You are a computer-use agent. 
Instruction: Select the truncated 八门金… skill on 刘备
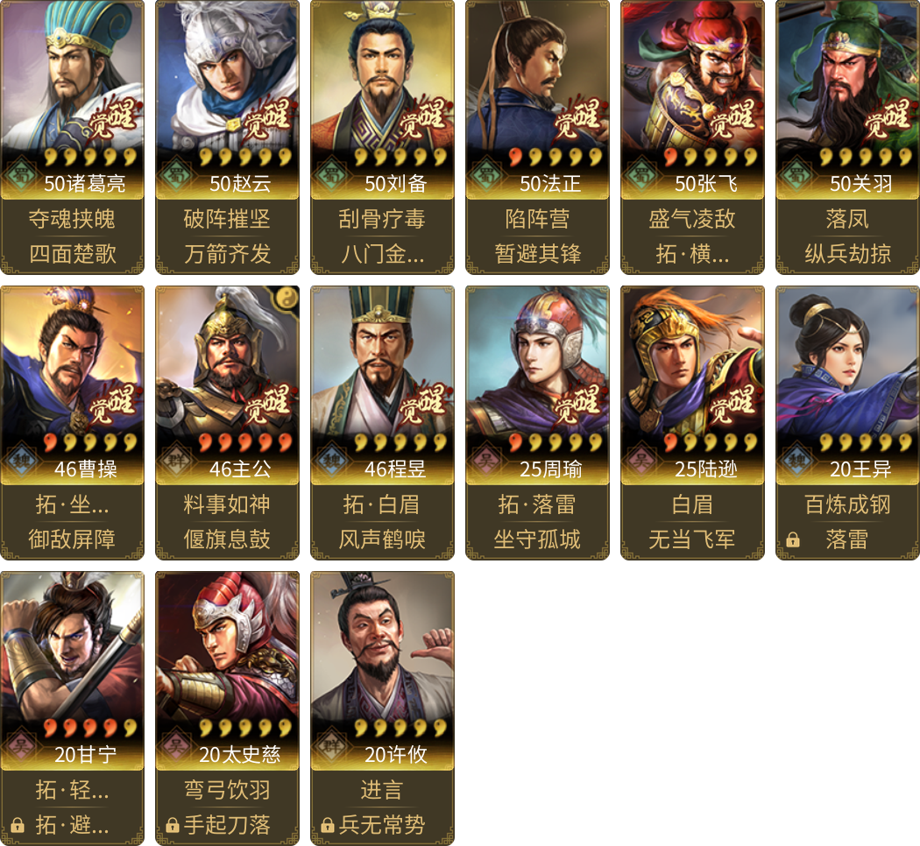(382, 254)
